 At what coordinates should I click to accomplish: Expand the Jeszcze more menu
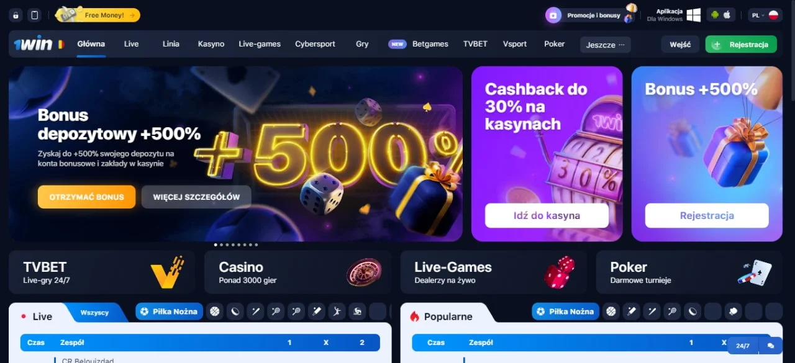point(606,45)
